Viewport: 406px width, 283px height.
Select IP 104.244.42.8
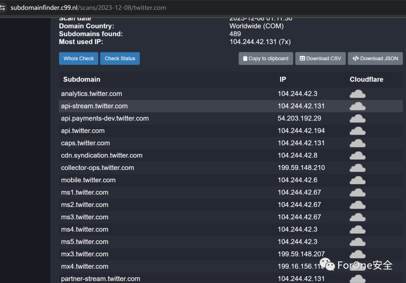(x=297, y=155)
